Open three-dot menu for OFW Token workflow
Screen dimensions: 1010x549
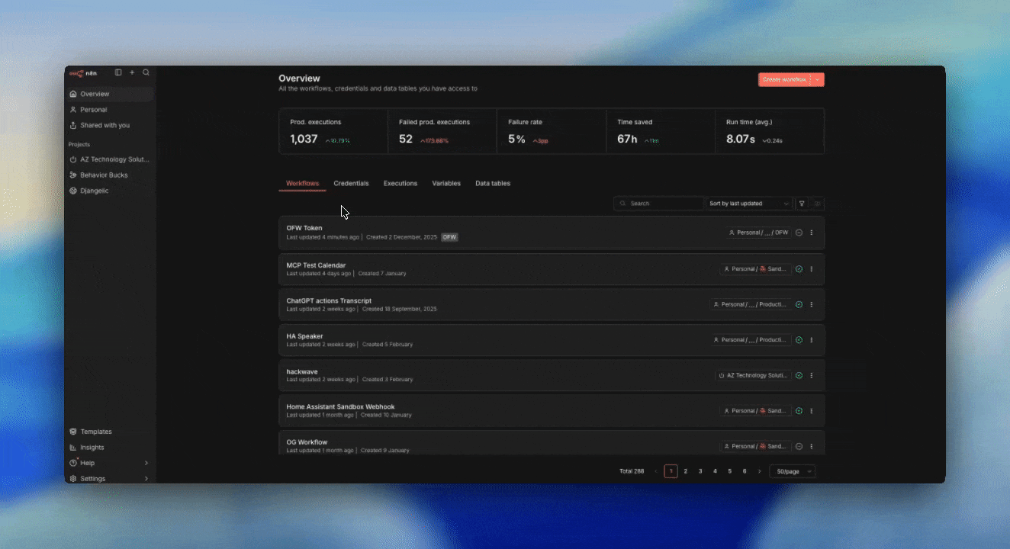tap(812, 233)
